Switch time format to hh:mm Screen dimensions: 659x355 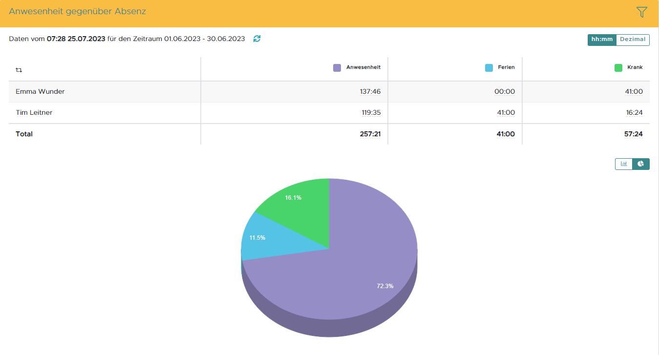coord(602,40)
